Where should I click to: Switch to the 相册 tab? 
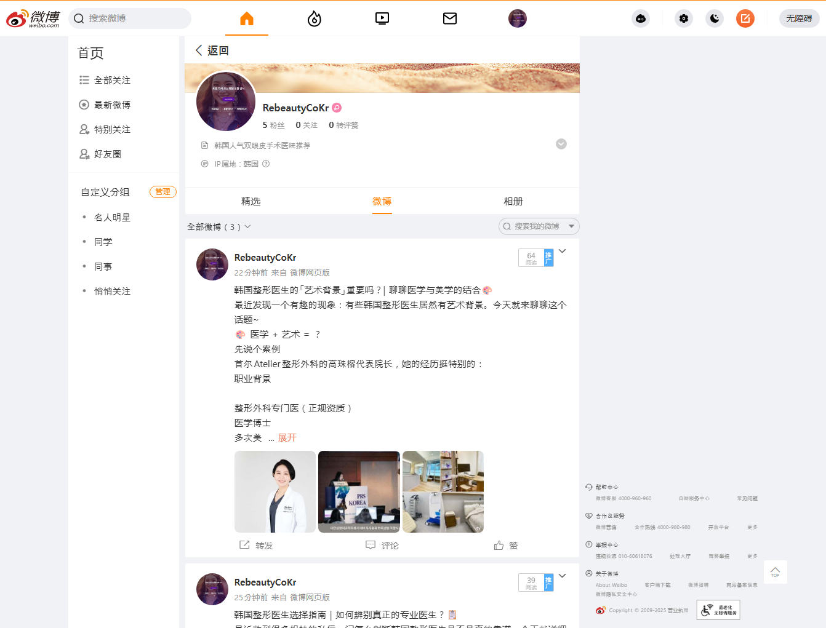(513, 201)
